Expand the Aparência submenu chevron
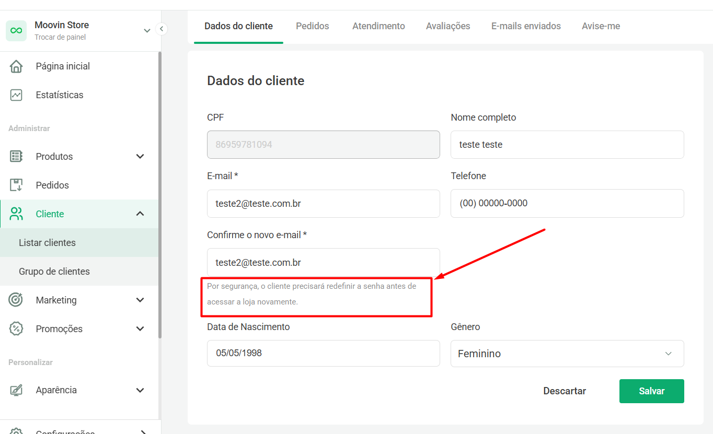This screenshot has width=713, height=434. 140,390
